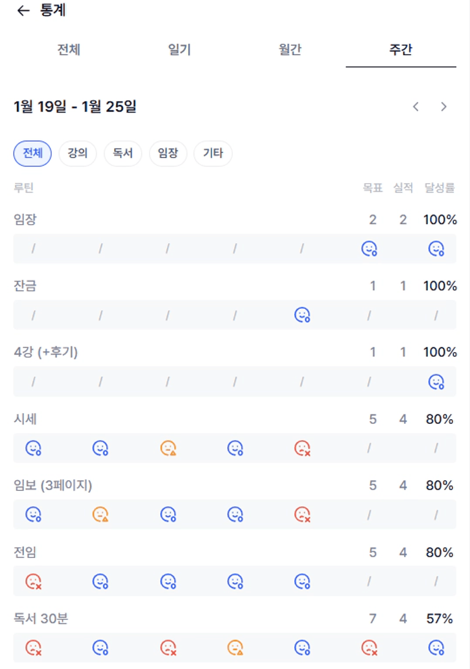The height and width of the screenshot is (669, 470).
Task: Click the red failed face in 시세 row
Action: [x=302, y=449]
